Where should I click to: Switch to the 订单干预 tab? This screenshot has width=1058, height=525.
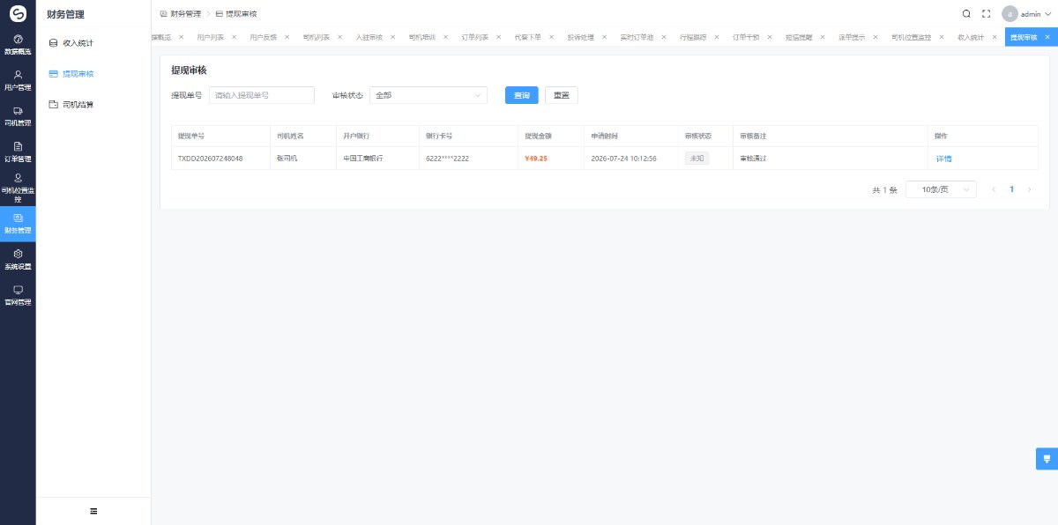[746, 37]
